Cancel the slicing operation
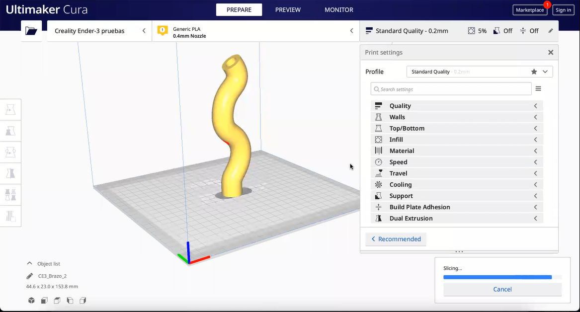This screenshot has height=312, width=580. 502,289
